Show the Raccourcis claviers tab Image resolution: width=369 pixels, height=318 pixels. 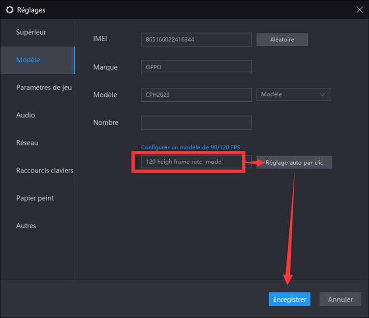coord(44,171)
